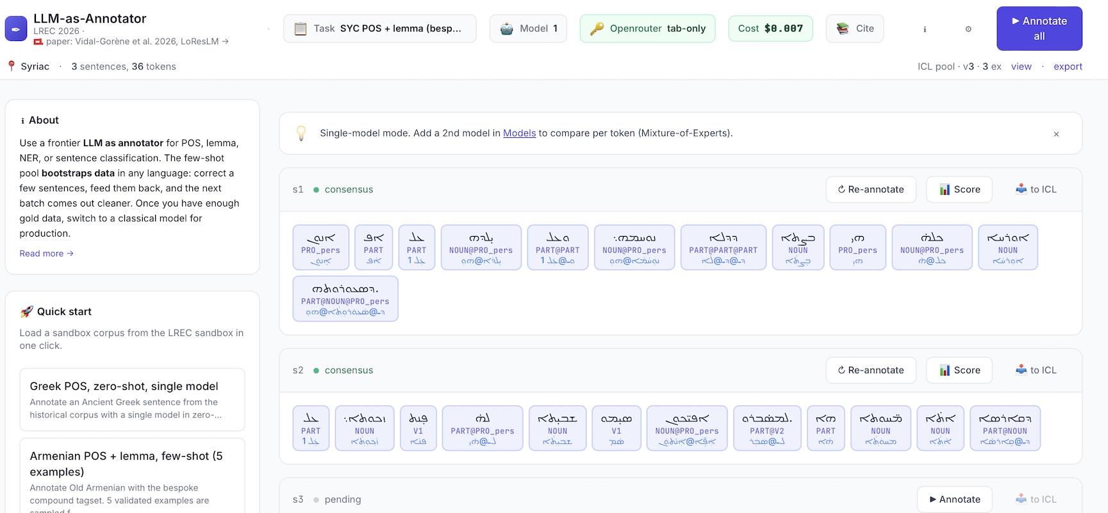Click the Annotate all button
The height and width of the screenshot is (513, 1108).
pos(1039,29)
